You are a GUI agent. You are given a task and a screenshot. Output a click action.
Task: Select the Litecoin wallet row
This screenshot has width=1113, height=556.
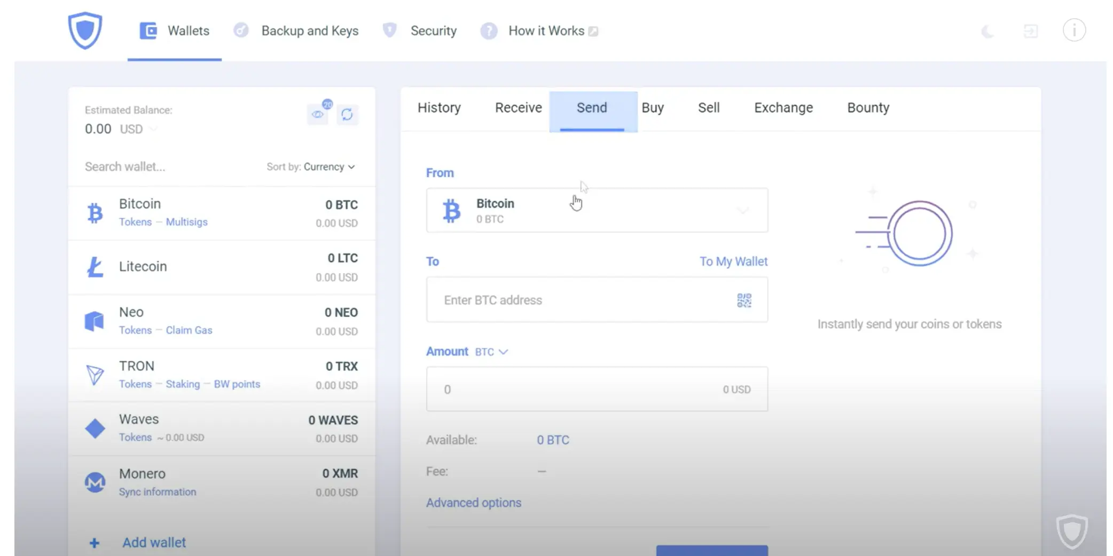222,267
